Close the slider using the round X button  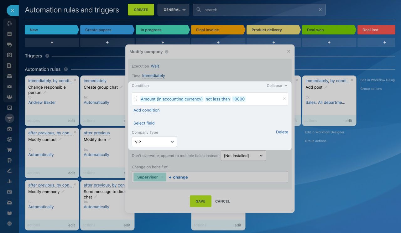click(x=12, y=10)
